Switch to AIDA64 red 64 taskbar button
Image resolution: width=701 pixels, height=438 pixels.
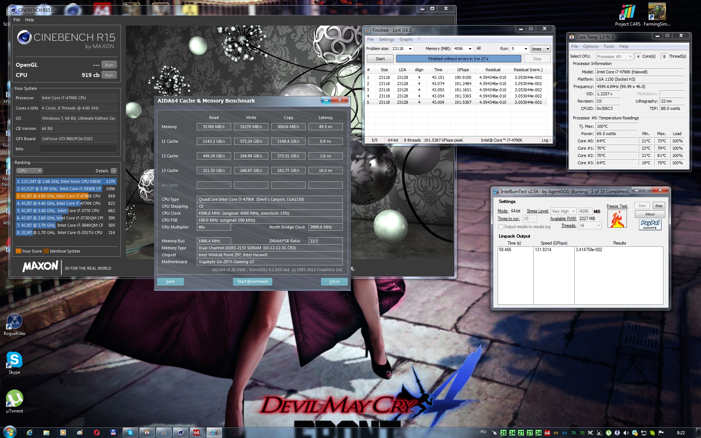196,433
